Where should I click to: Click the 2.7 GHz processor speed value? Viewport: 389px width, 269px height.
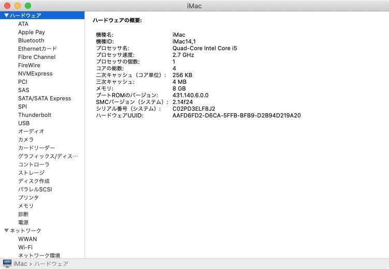pos(183,55)
